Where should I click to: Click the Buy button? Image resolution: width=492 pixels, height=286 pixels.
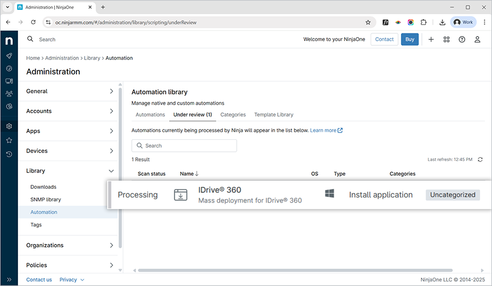coord(409,39)
